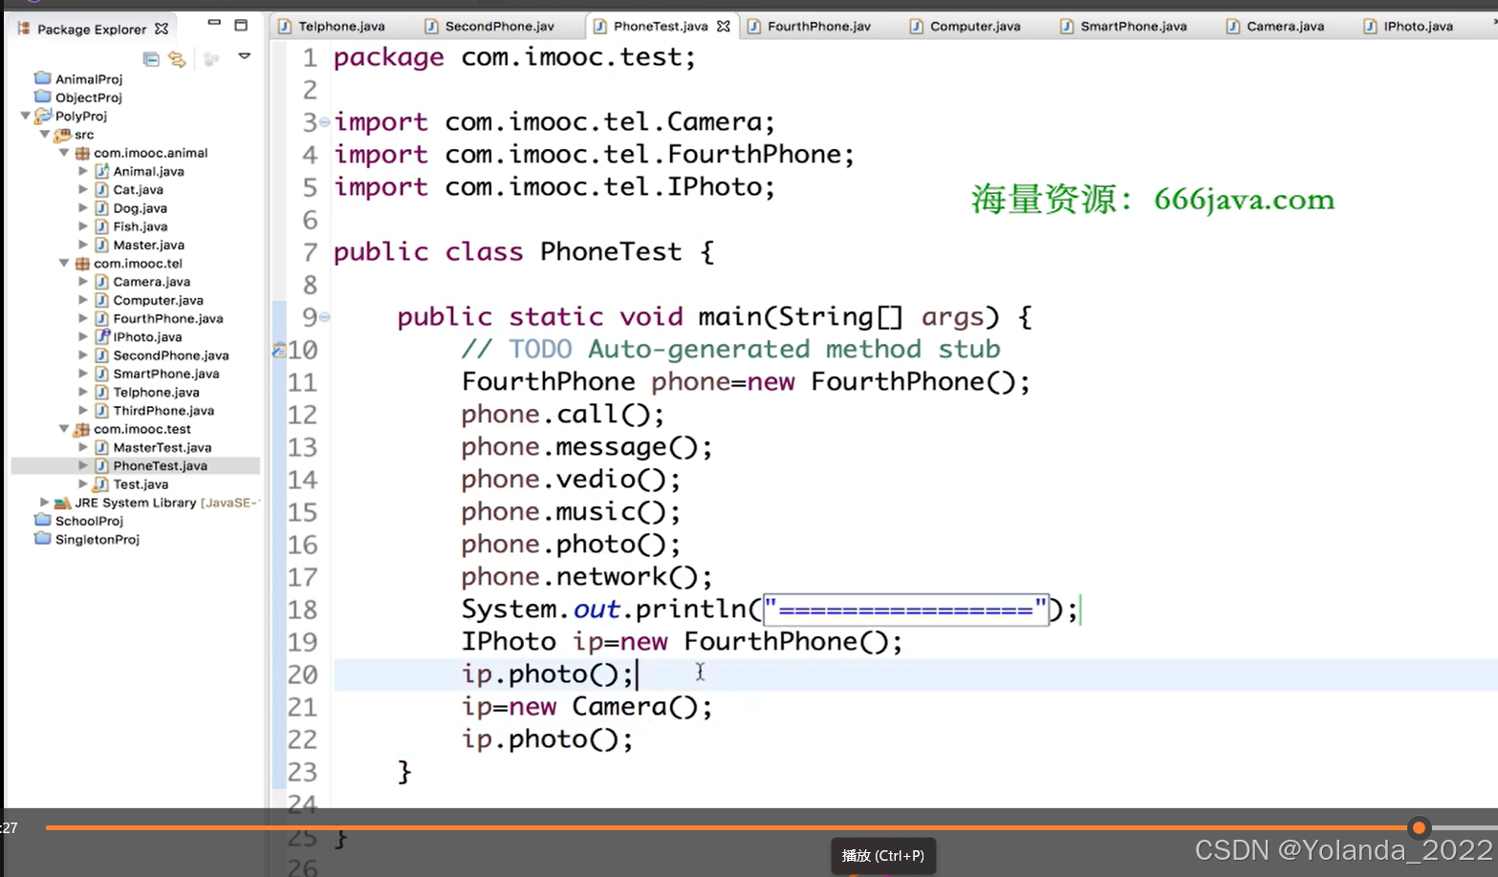
Task: Click the Java file icon on Telphone.java tab
Action: click(285, 26)
